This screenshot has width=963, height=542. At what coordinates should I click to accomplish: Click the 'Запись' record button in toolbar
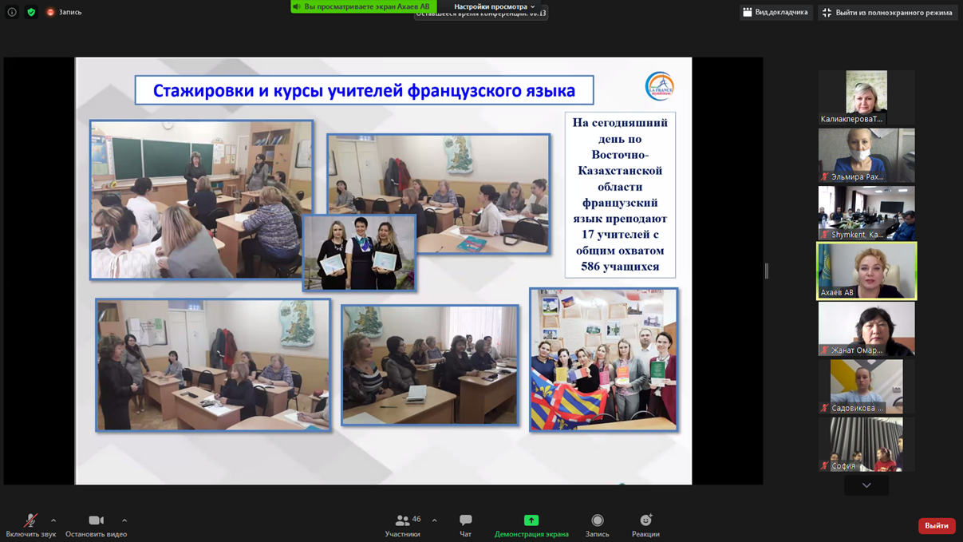597,525
